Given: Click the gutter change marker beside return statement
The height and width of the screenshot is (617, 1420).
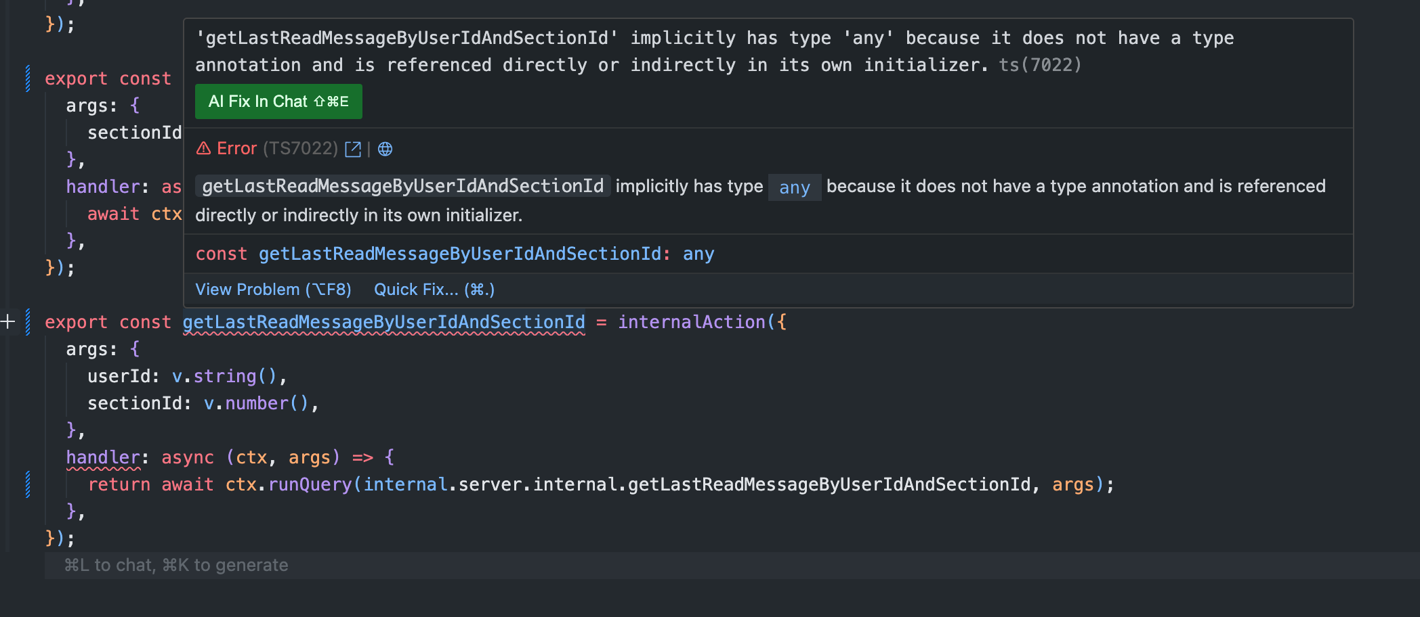Looking at the screenshot, I should [x=28, y=484].
